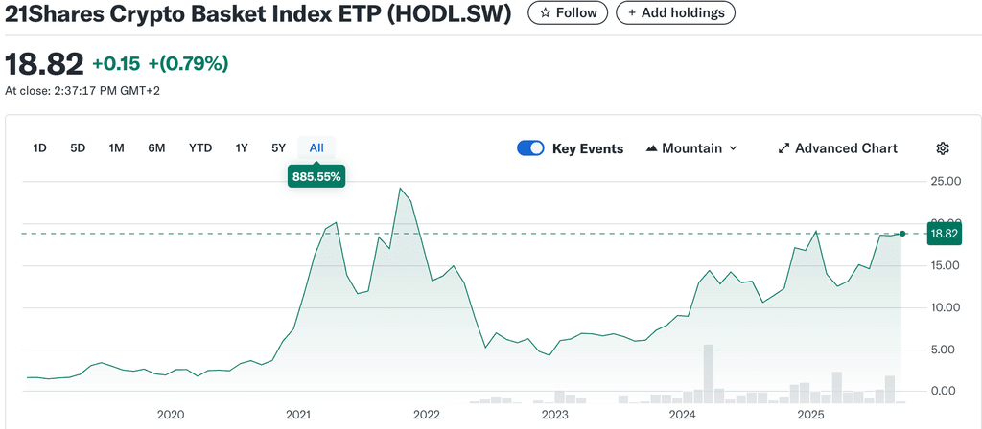The width and height of the screenshot is (982, 429).
Task: Select the 1D time range
Action: coord(40,148)
